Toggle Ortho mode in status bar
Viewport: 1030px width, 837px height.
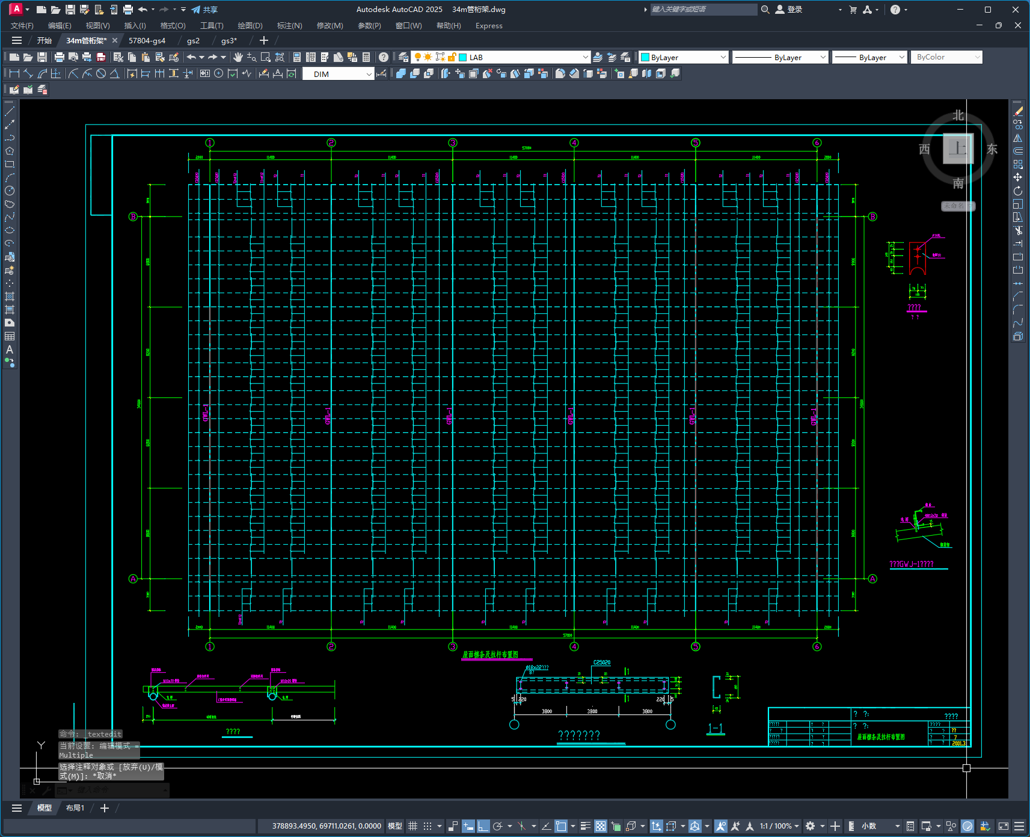(x=483, y=826)
